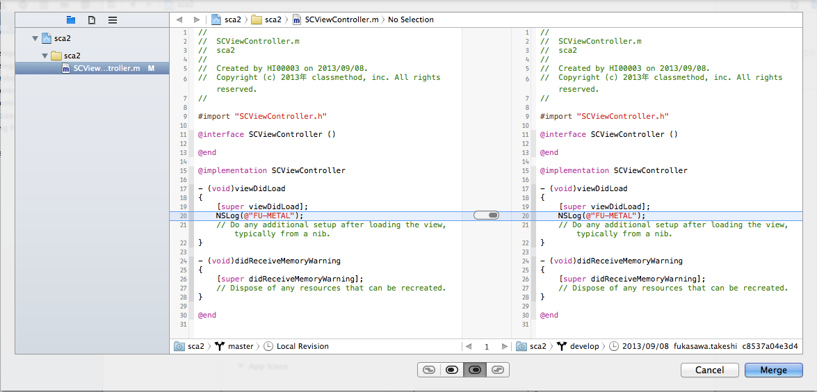Collapse the sca2 folder disclosure triangle
Viewport: 817px width, 392px height.
(x=45, y=55)
